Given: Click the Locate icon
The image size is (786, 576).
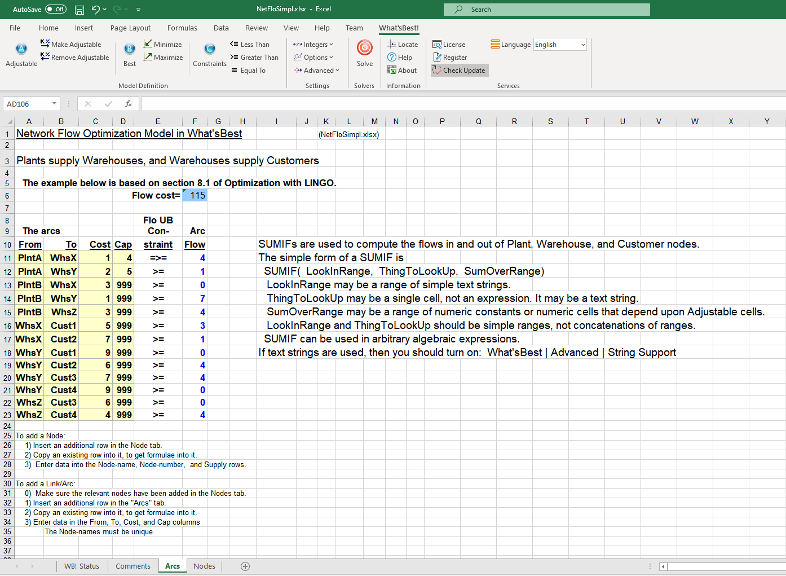Looking at the screenshot, I should click(392, 44).
